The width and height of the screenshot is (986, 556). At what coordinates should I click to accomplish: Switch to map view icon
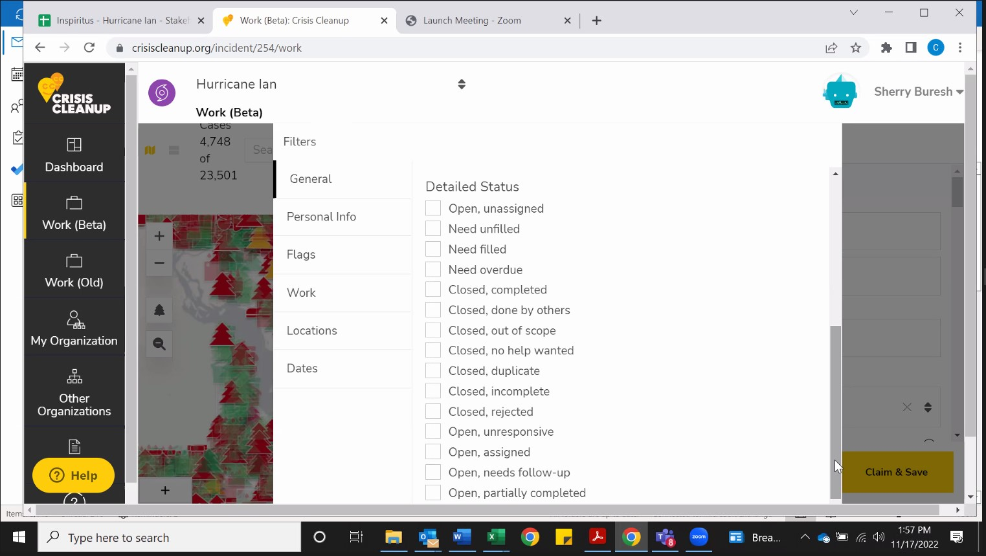click(x=150, y=150)
